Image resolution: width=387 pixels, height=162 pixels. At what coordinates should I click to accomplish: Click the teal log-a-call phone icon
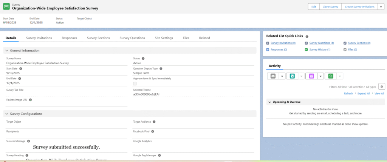[292, 76]
